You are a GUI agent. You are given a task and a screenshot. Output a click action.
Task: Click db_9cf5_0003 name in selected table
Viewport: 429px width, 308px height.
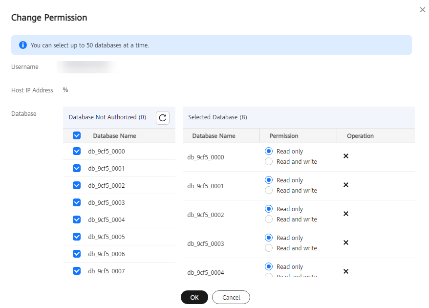[206, 243]
